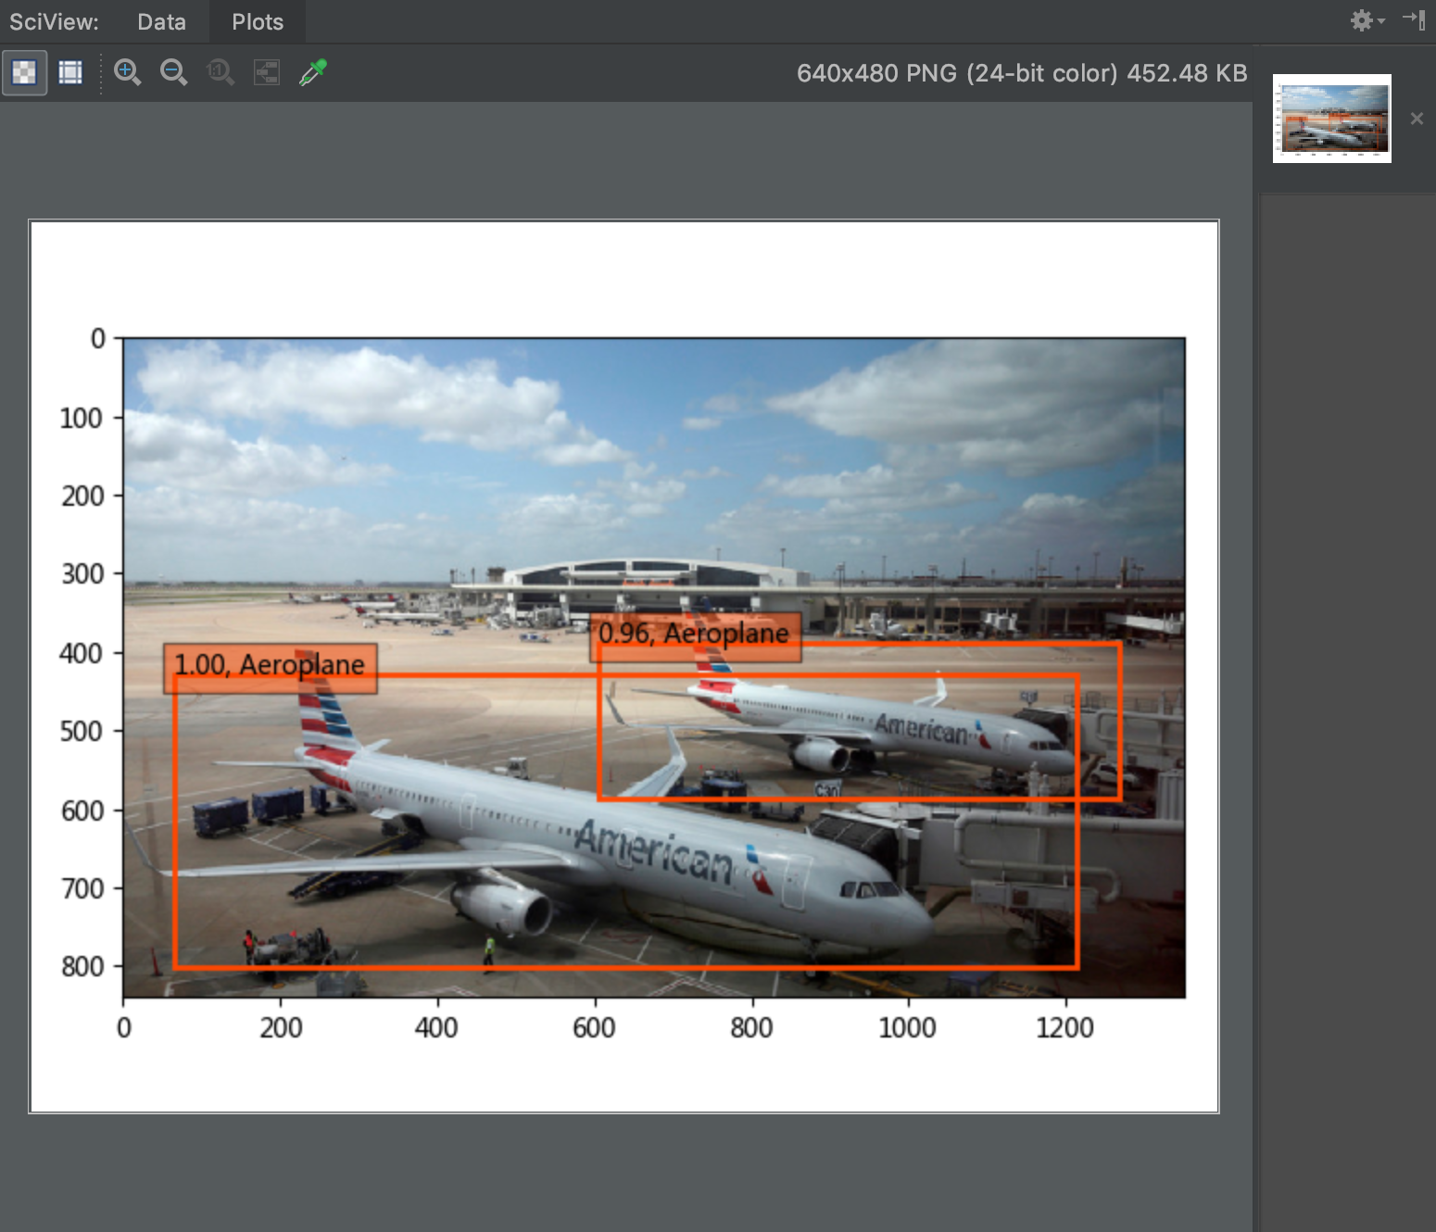Toggle the transparency chessboard background
The width and height of the screenshot is (1436, 1232).
(x=24, y=72)
